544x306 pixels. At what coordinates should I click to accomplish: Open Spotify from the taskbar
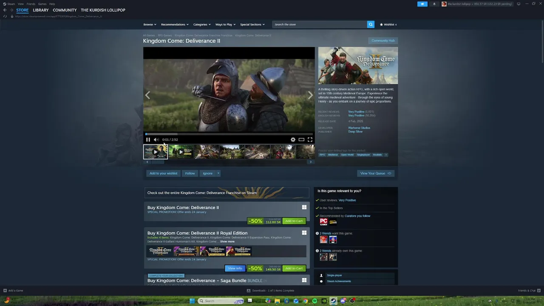click(x=314, y=301)
